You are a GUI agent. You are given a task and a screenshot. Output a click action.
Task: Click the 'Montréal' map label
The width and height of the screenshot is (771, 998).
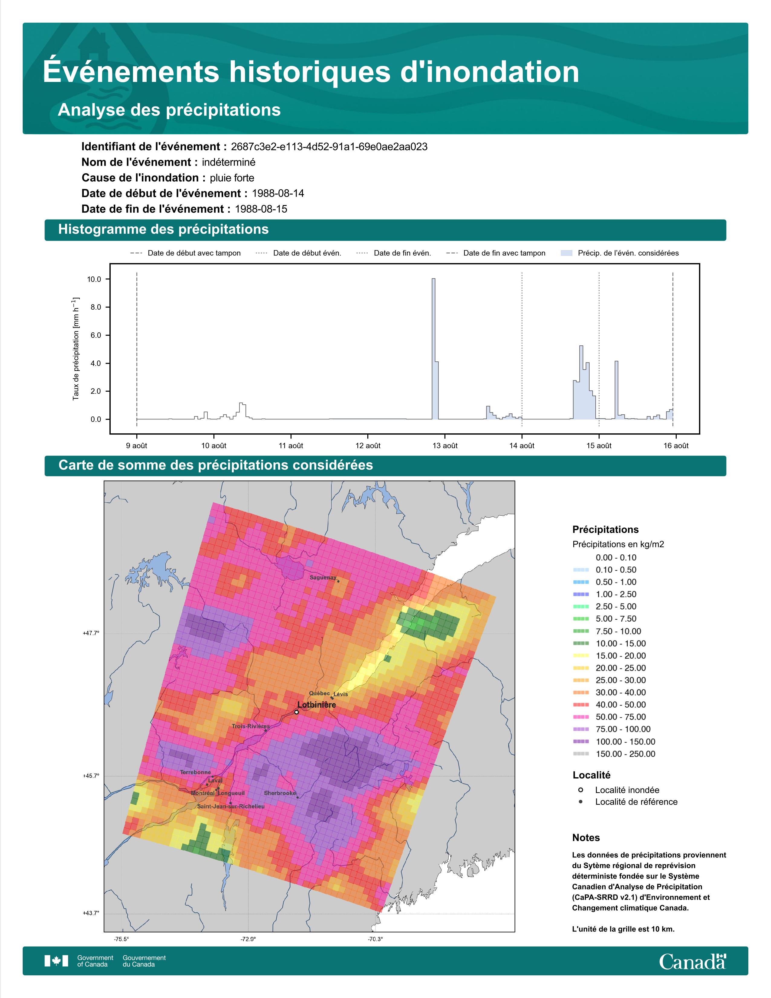pos(202,793)
